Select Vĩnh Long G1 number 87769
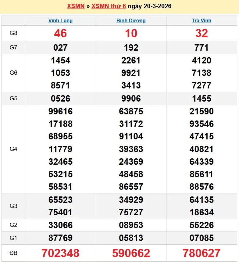 tap(60, 238)
